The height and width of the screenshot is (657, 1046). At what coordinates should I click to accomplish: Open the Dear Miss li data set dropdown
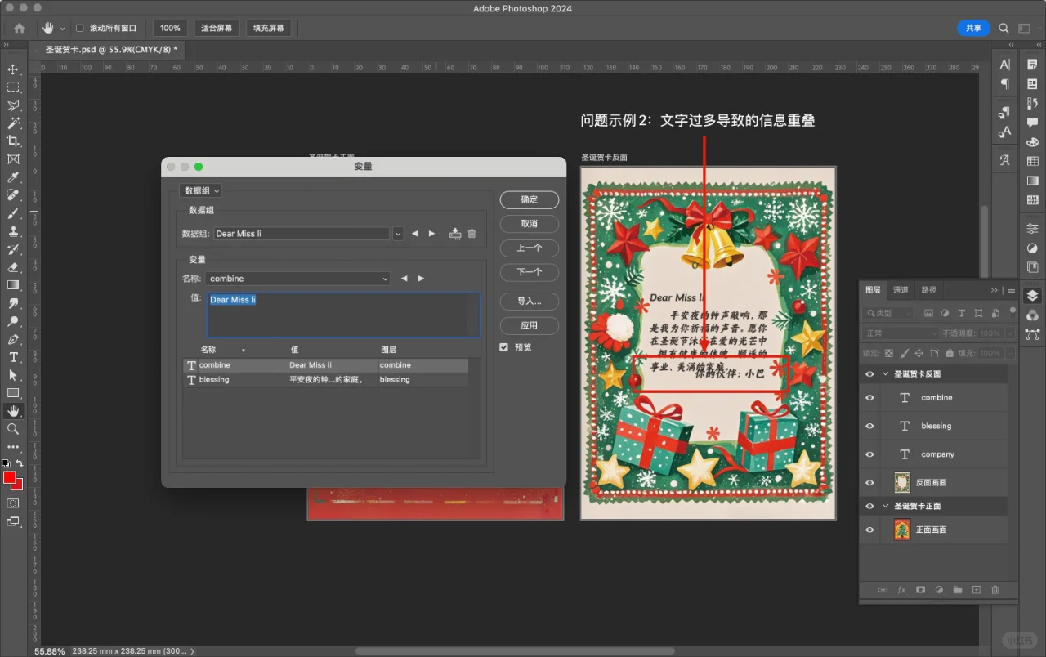(397, 234)
